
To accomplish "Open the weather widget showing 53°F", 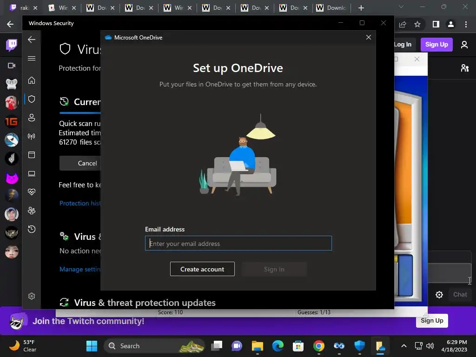I will tap(23, 346).
